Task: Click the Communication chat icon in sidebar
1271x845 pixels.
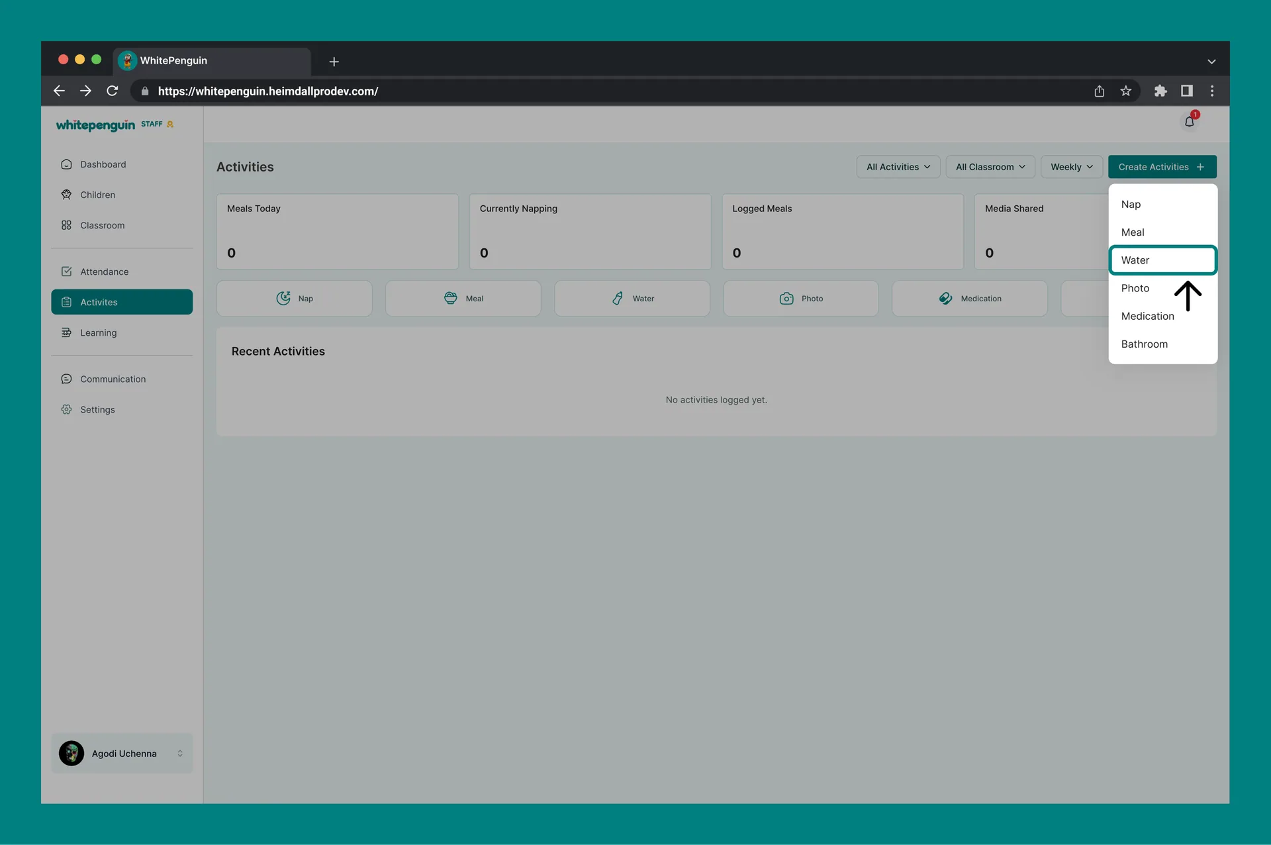Action: (x=66, y=379)
